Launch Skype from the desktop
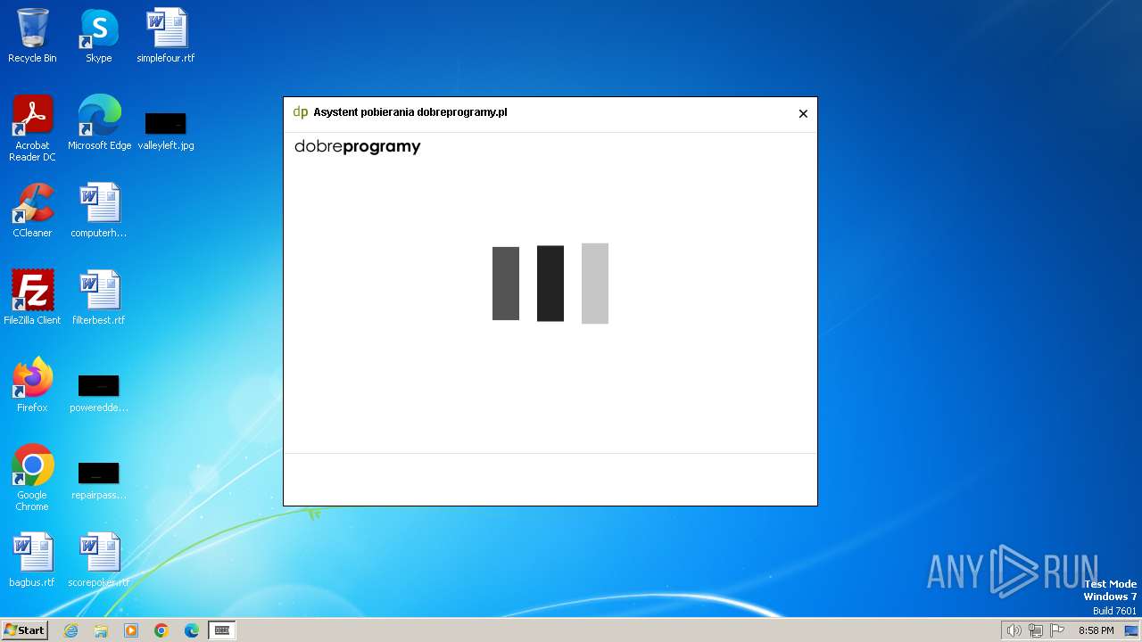Image resolution: width=1142 pixels, height=642 pixels. [99, 36]
